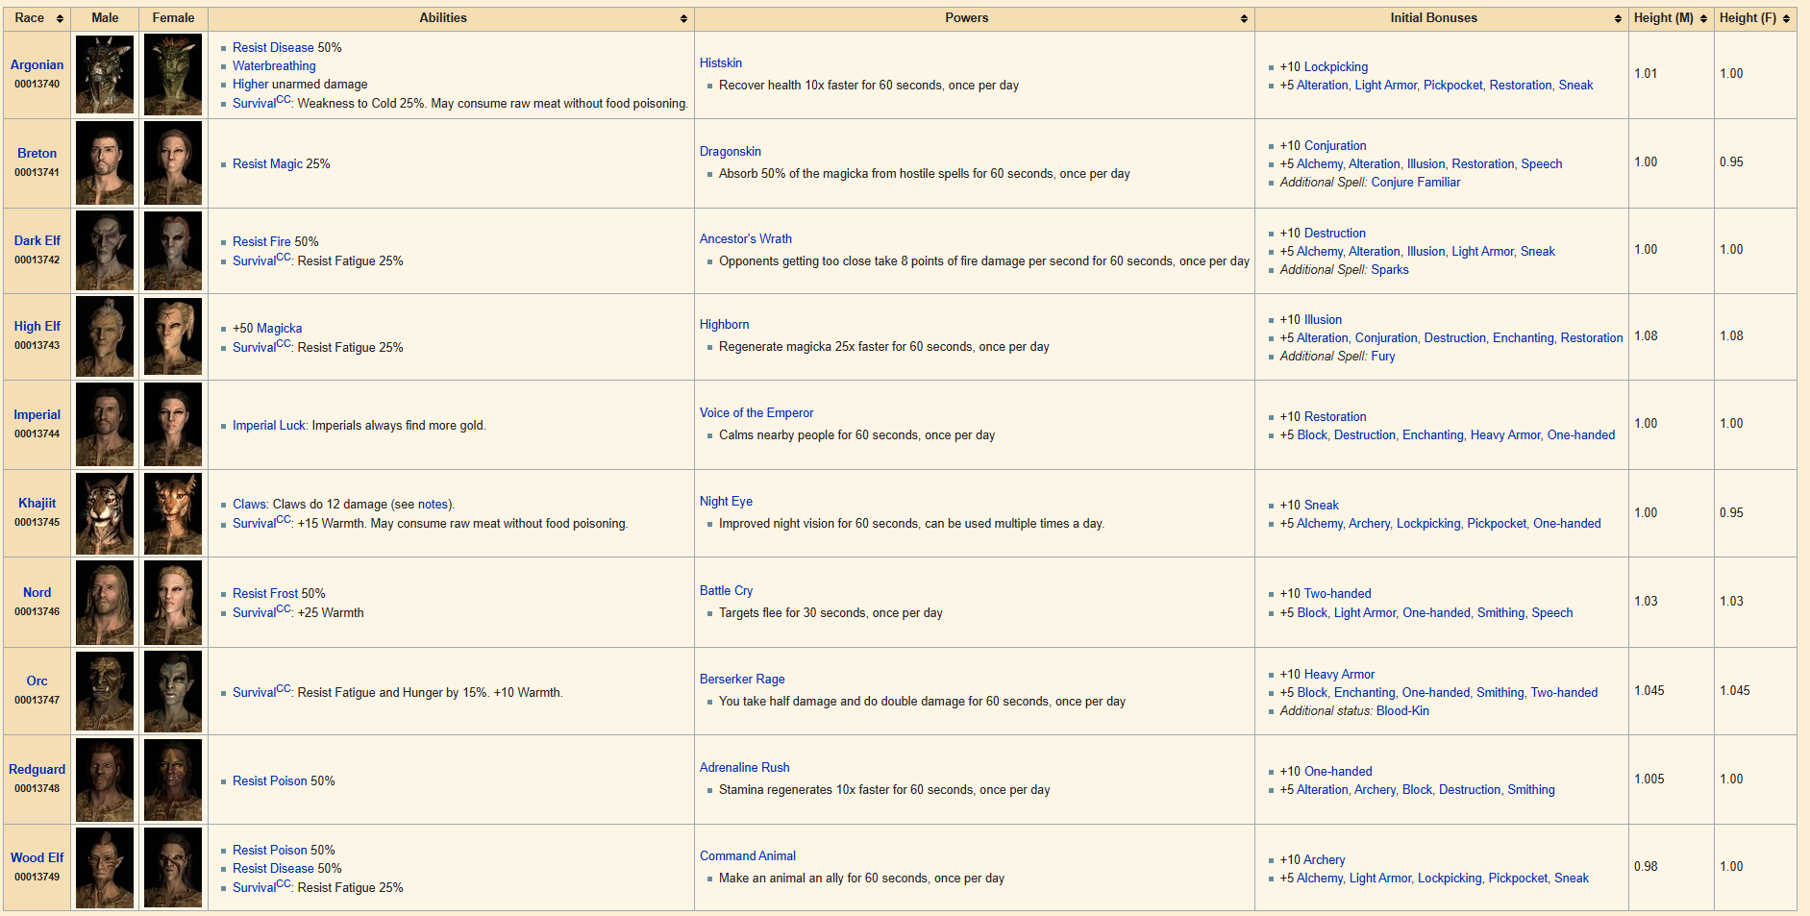Open the Wood Elf race page
The width and height of the screenshot is (1810, 916).
point(37,857)
